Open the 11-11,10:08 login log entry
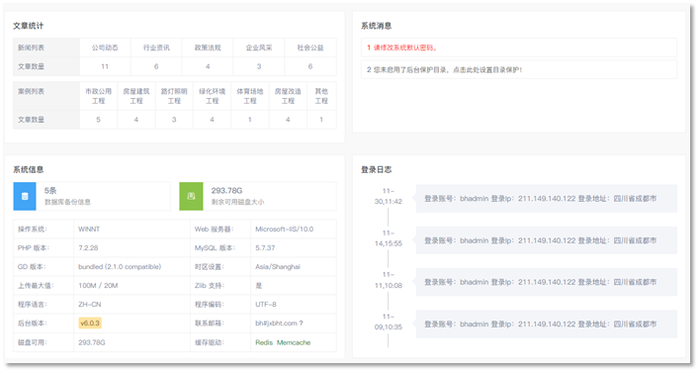699x372 pixels. click(546, 282)
